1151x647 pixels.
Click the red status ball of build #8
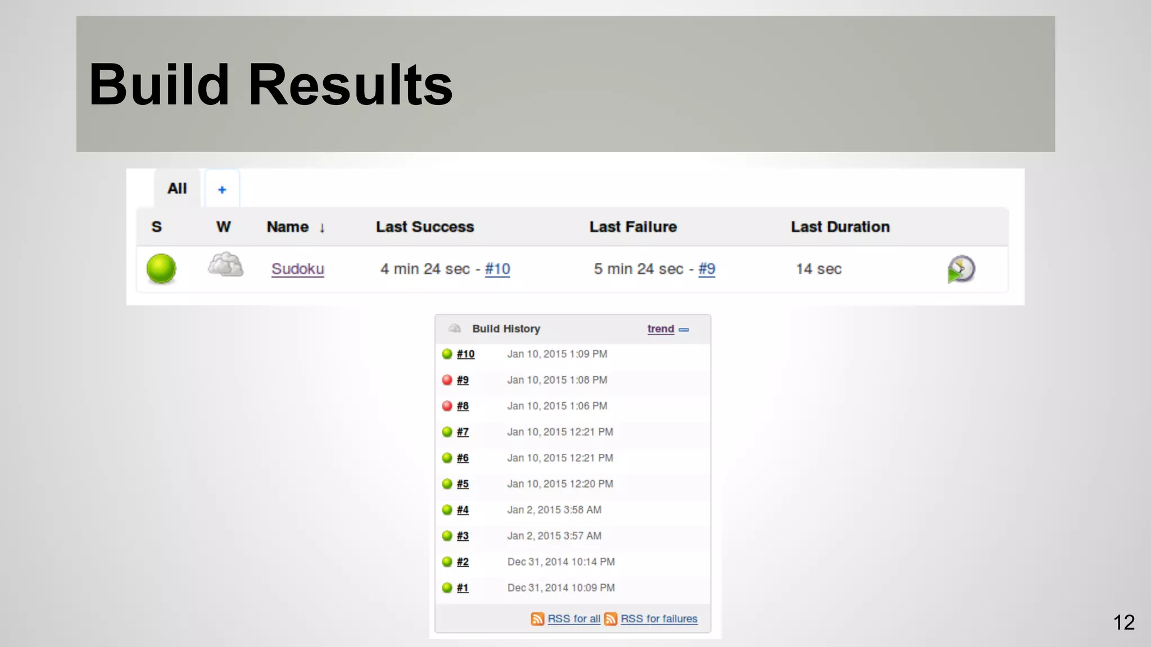coord(447,405)
